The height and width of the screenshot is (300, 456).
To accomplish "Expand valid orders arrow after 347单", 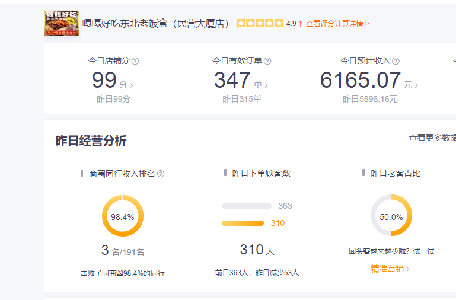I will pos(266,85).
